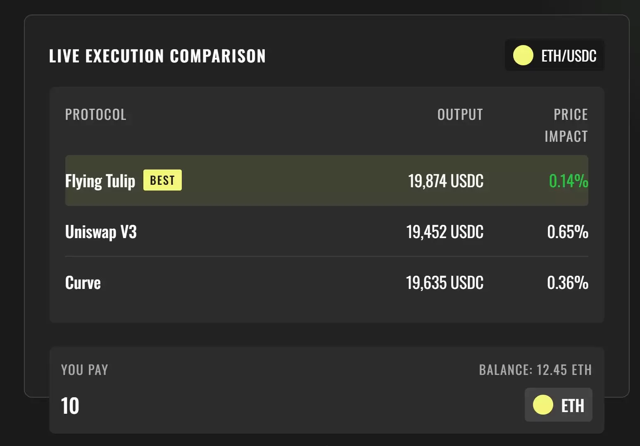The height and width of the screenshot is (446, 640).
Task: Select the Flying Tulip protocol row
Action: tap(326, 180)
